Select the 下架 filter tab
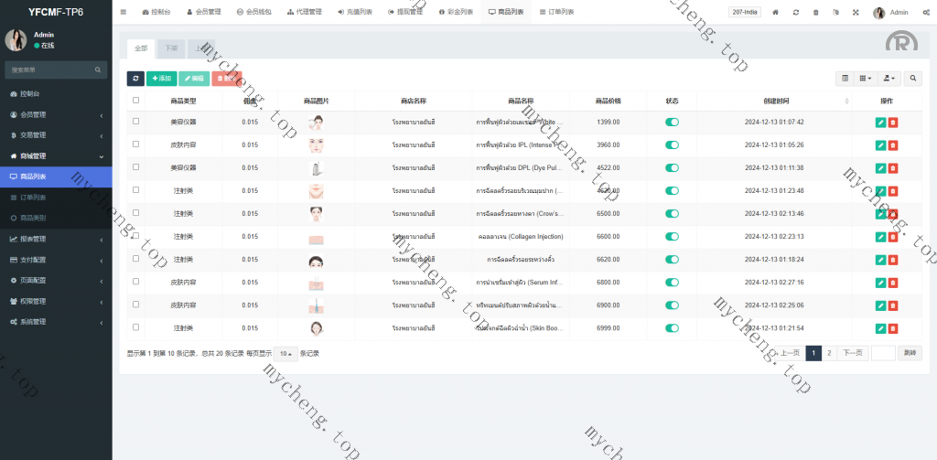The image size is (937, 460). pos(171,48)
